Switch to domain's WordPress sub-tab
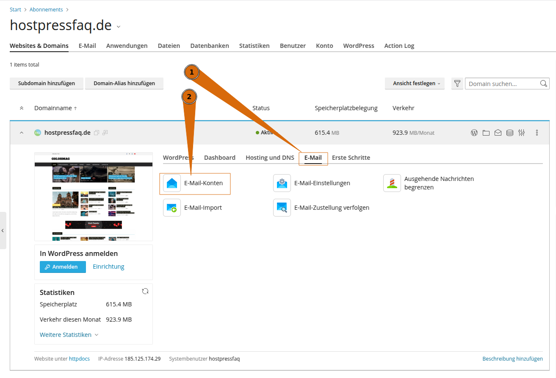 [178, 158]
